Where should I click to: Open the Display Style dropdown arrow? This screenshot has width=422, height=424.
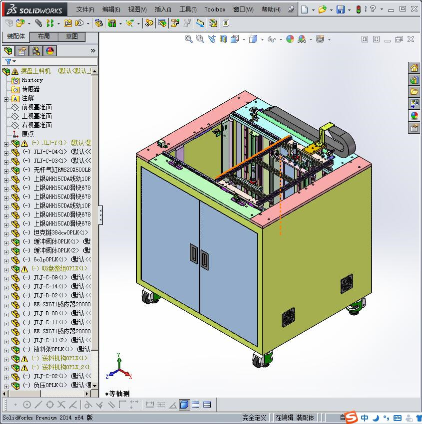click(262, 39)
